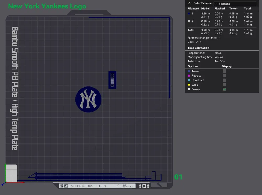Select the Yankees logo model on plate
262x195 pixels.
coord(88,99)
